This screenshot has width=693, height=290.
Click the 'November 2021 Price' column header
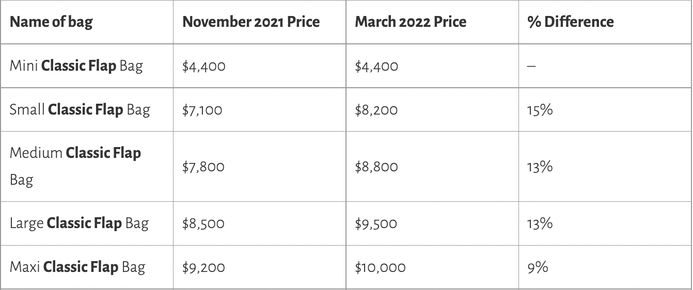coord(251,22)
